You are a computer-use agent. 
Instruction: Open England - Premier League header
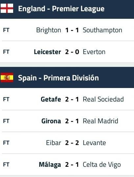coord(67,9)
